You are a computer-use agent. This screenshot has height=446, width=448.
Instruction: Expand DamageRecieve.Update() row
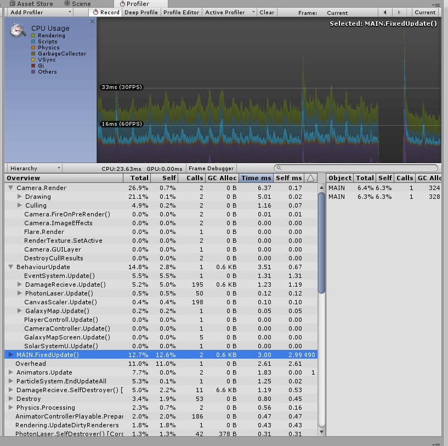coord(19,285)
